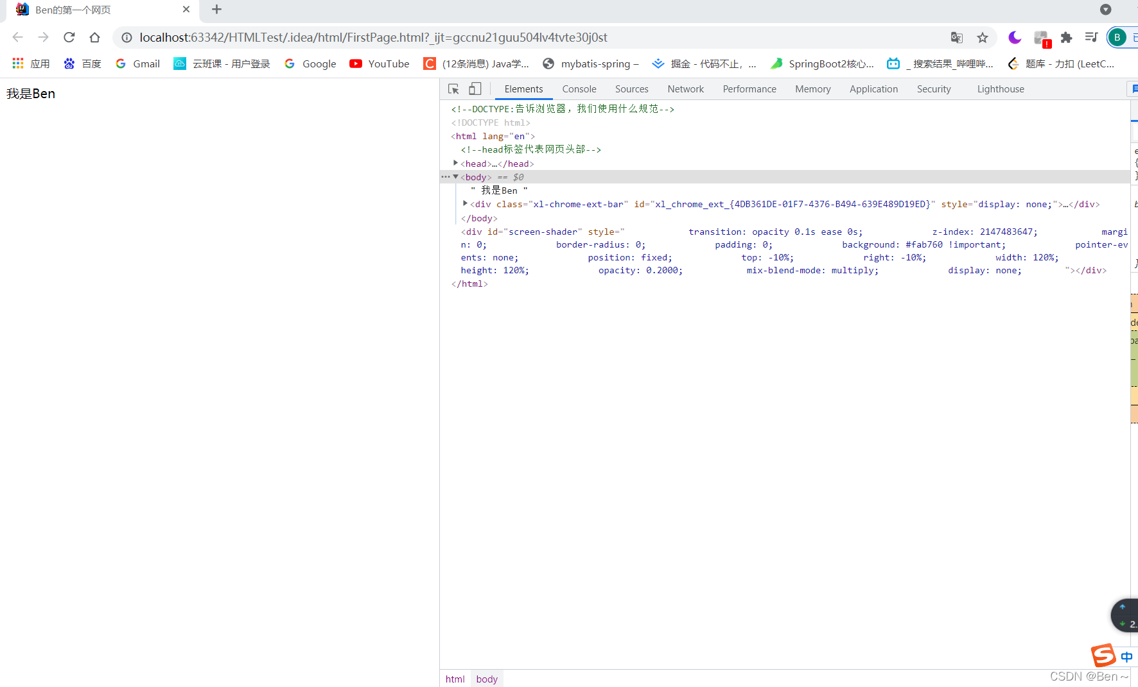
Task: Select the DOCTYPE comment line
Action: pyautogui.click(x=563, y=109)
